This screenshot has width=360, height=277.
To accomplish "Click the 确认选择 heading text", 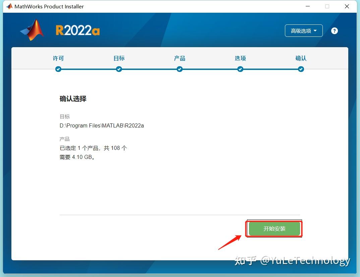I will [x=72, y=99].
